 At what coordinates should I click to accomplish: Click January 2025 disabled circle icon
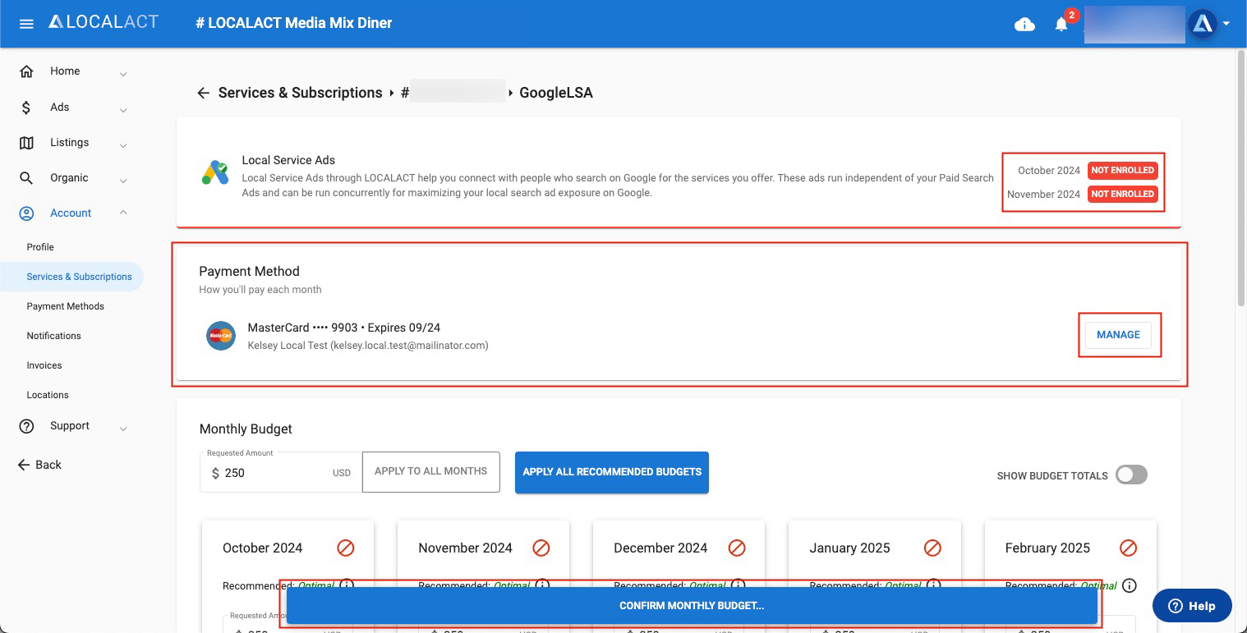pyautogui.click(x=932, y=548)
